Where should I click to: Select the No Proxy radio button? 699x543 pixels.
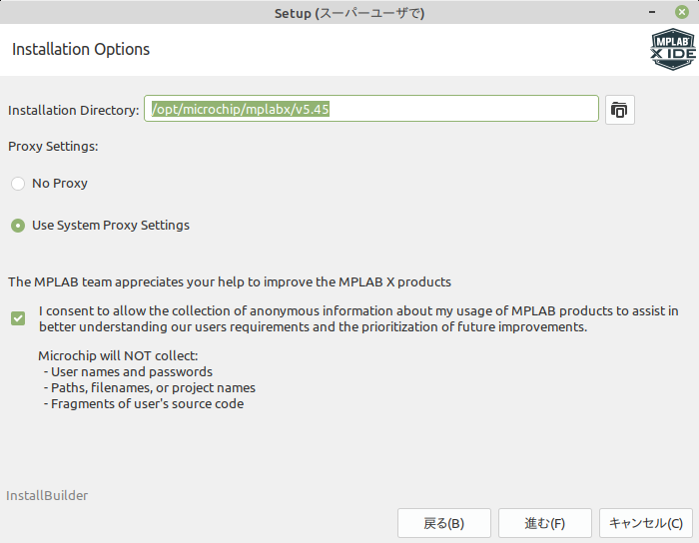tap(18, 184)
